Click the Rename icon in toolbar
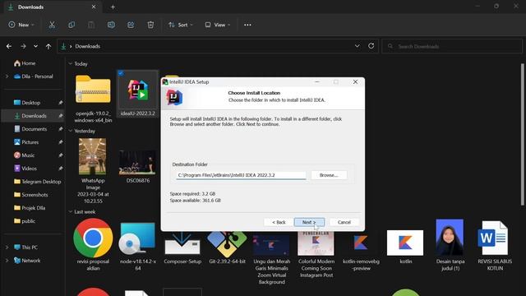The image size is (526, 296). click(x=111, y=25)
